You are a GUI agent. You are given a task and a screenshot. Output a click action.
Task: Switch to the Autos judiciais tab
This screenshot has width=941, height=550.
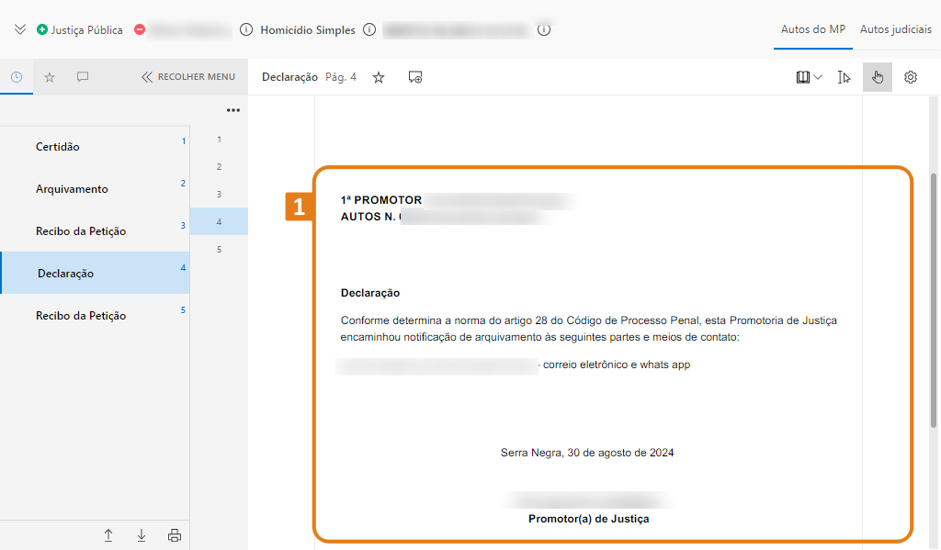point(895,28)
